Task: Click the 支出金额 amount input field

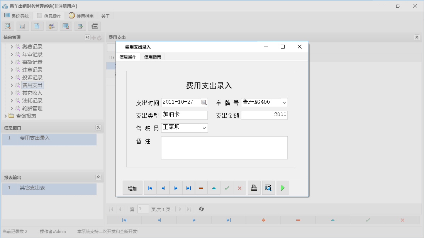Action: point(264,115)
